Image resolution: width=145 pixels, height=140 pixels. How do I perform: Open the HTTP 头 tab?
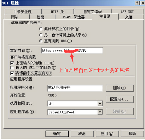pyautogui.click(x=58, y=12)
